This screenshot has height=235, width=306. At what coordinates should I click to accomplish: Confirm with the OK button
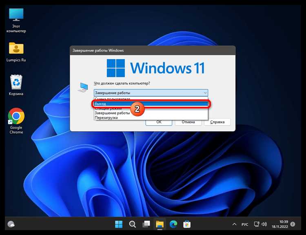[159, 122]
